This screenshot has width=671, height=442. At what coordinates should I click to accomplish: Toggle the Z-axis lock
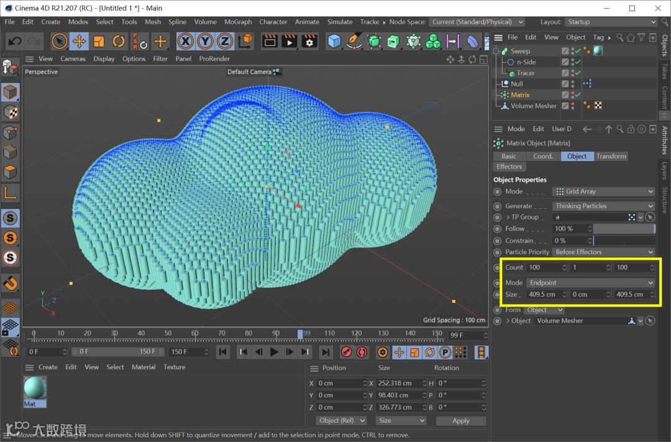tap(224, 42)
